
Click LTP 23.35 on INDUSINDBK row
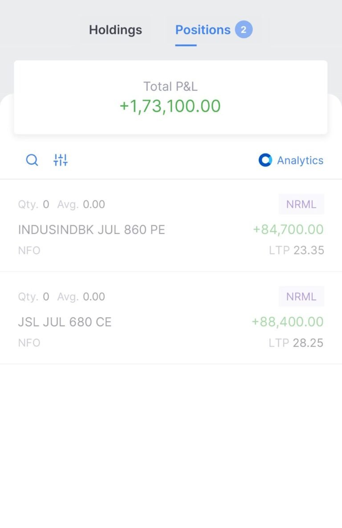click(297, 250)
